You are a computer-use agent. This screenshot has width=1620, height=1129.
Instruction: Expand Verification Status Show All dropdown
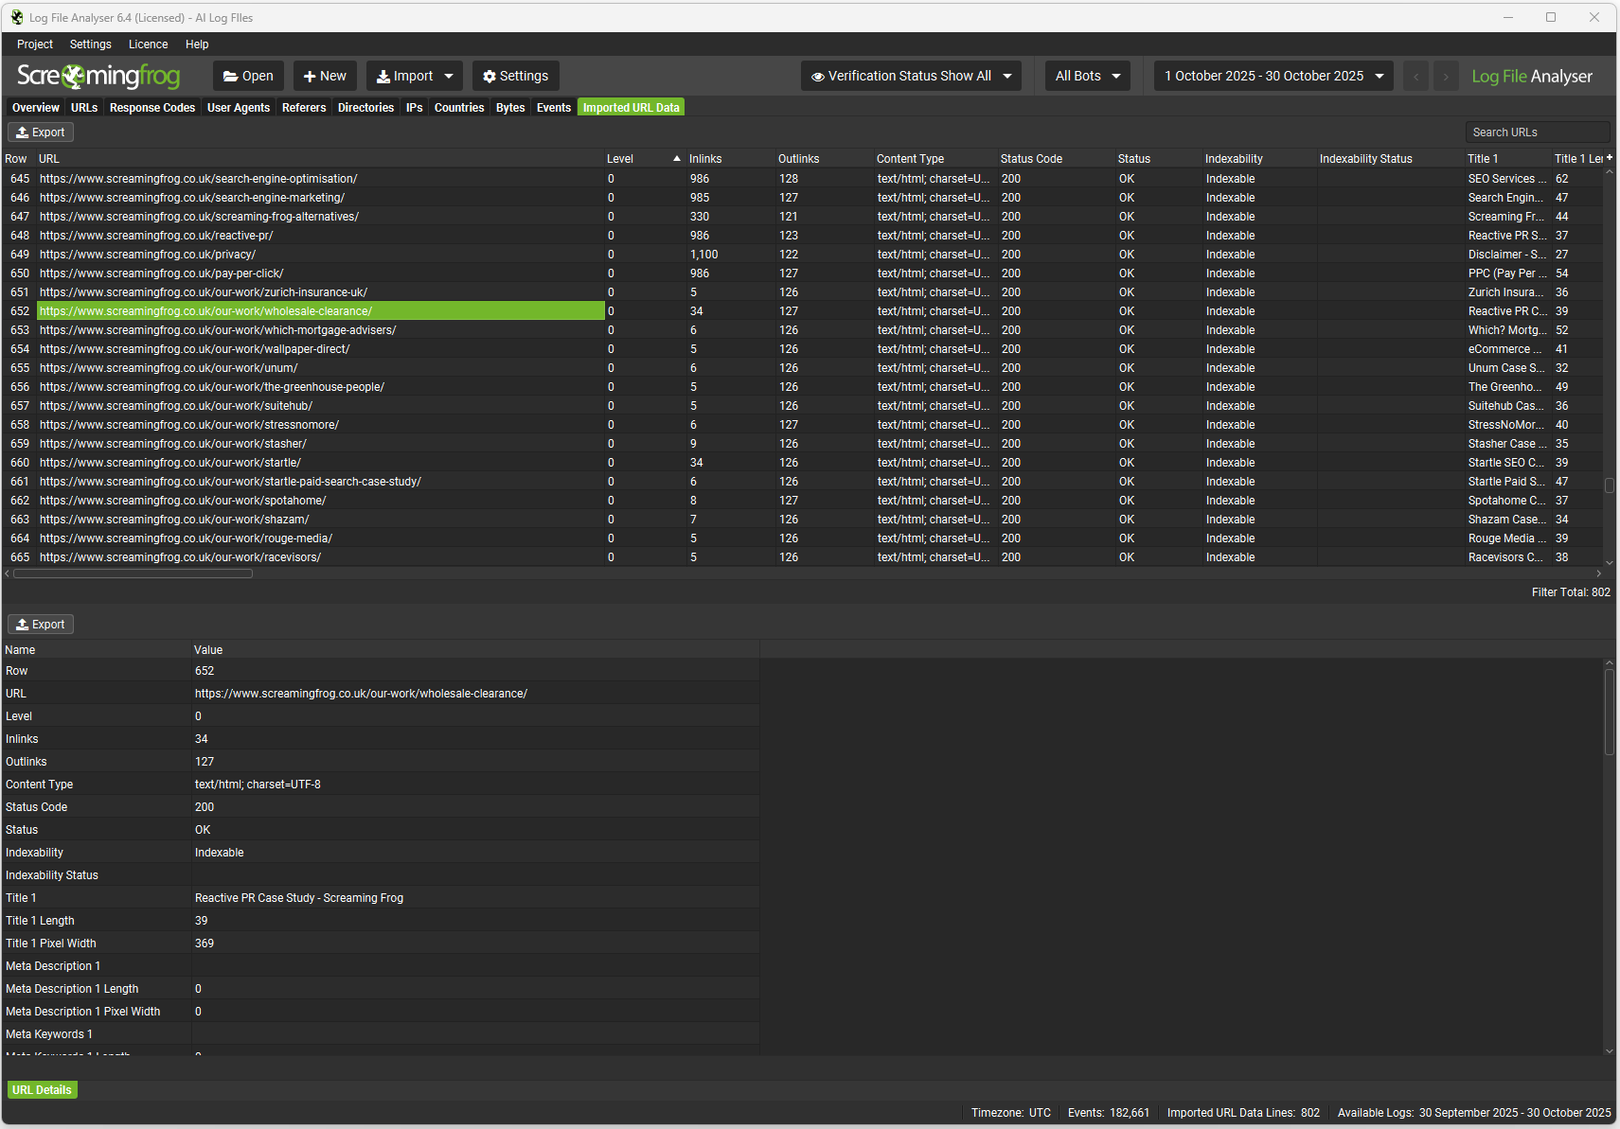coord(910,76)
